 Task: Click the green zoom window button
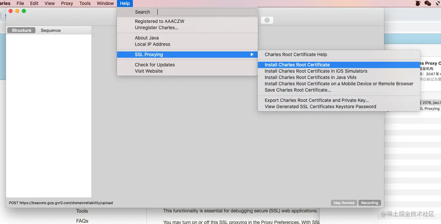tap(24, 11)
